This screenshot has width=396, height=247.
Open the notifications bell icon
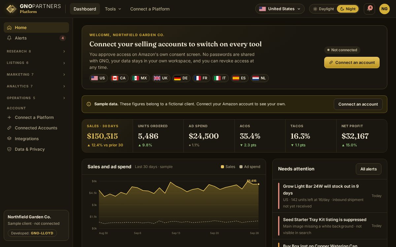(x=369, y=9)
